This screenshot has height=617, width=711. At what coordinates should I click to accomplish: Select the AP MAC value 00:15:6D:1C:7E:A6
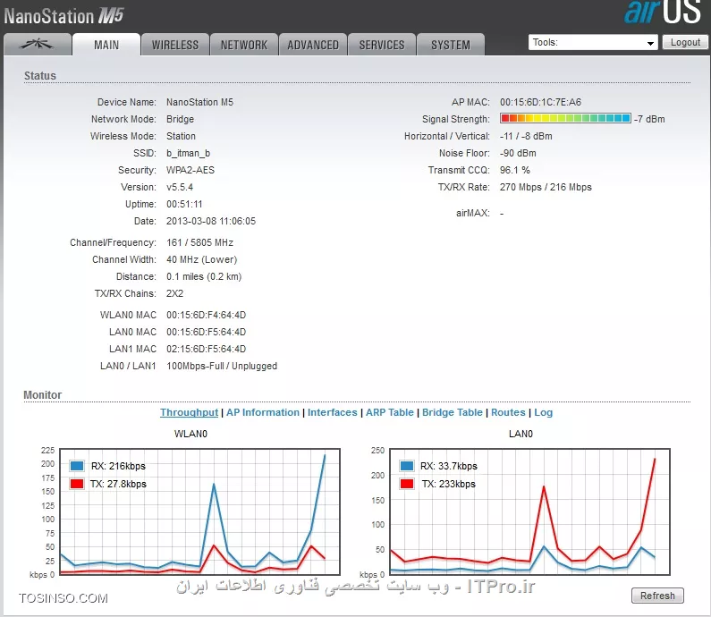point(540,102)
